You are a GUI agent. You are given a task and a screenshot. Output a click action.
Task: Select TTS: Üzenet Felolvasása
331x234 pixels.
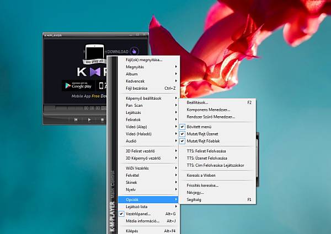click(217, 158)
